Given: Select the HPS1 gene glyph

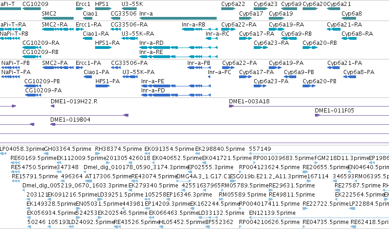Looking at the screenshot, I should (103, 9).
